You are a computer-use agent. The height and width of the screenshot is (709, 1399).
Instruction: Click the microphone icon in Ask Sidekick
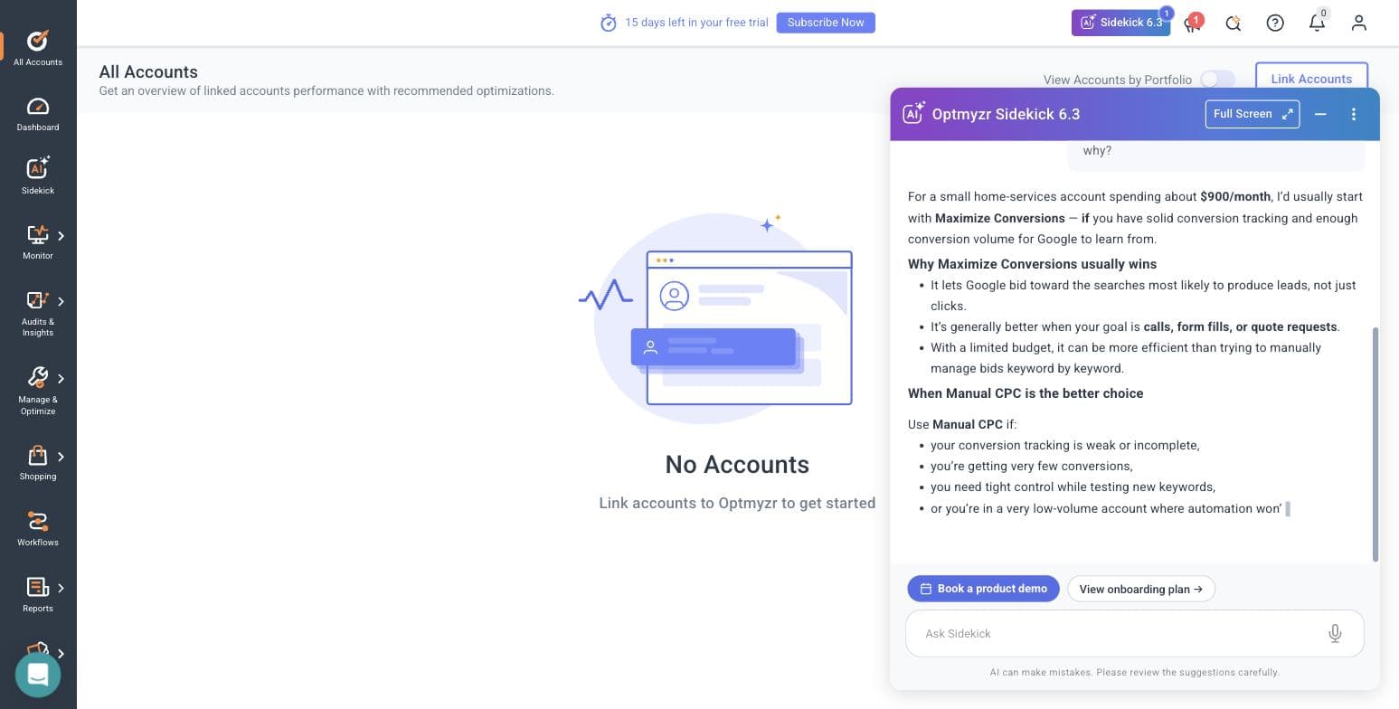click(x=1335, y=634)
